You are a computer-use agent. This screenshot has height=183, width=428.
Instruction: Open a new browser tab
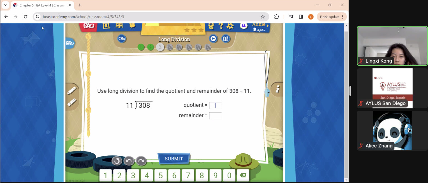79,5
